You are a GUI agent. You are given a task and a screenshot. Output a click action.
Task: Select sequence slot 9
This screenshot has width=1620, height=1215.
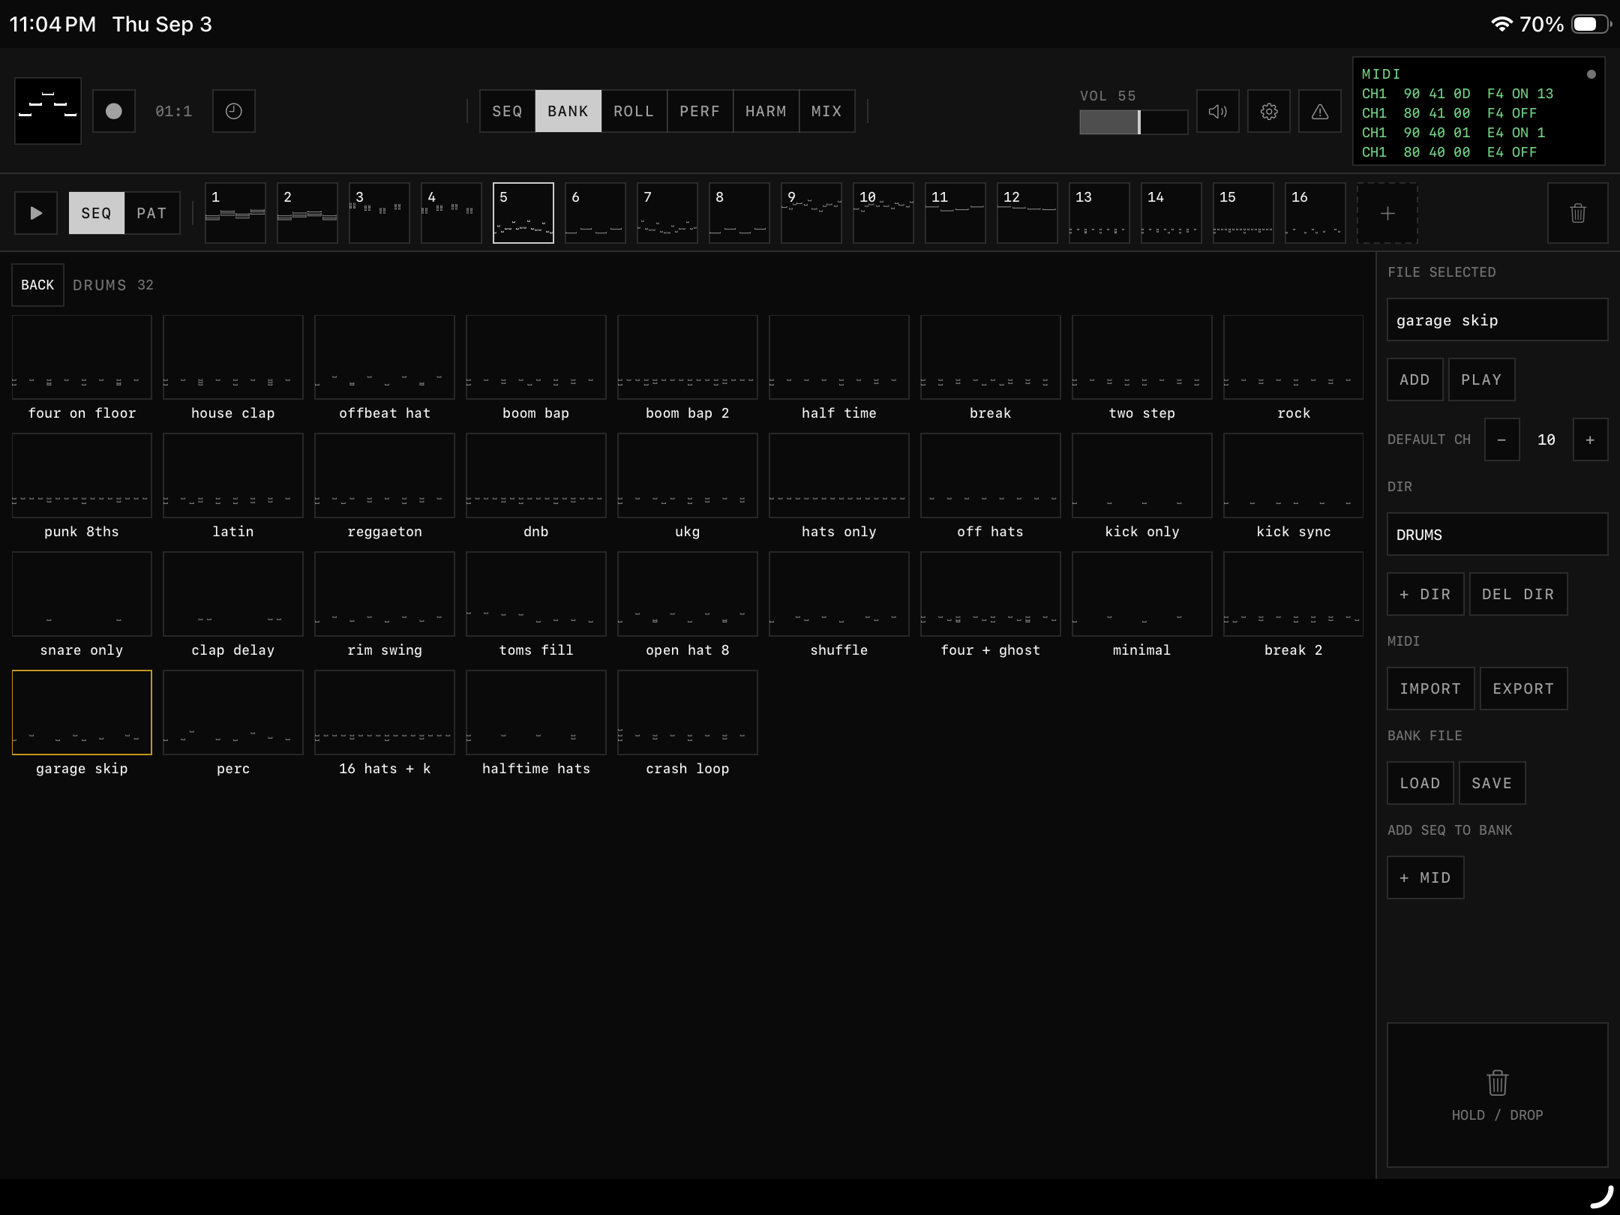click(x=811, y=213)
